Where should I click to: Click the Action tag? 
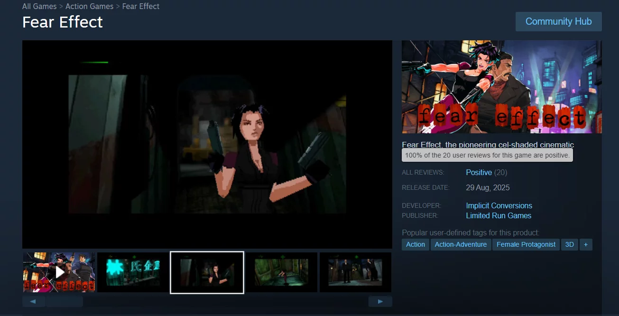point(416,244)
